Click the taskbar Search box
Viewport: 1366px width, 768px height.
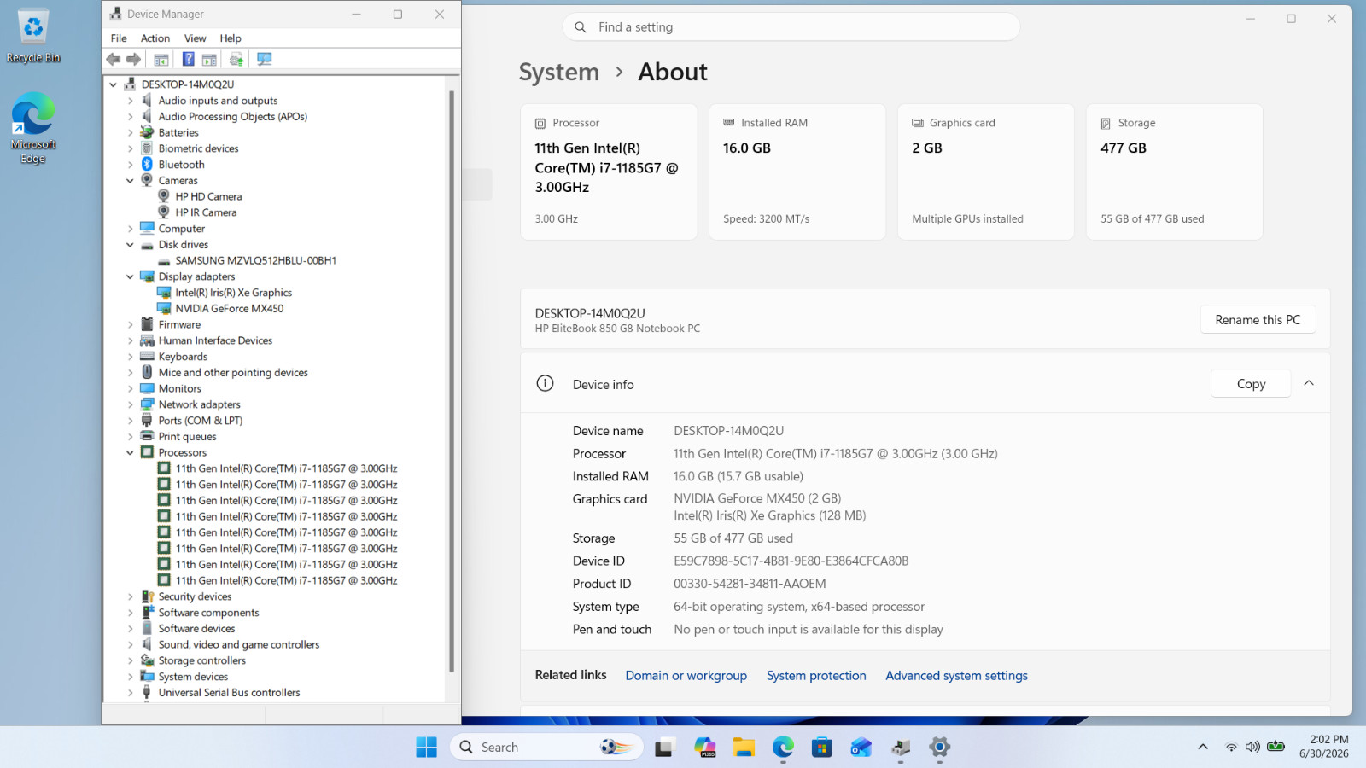point(546,748)
